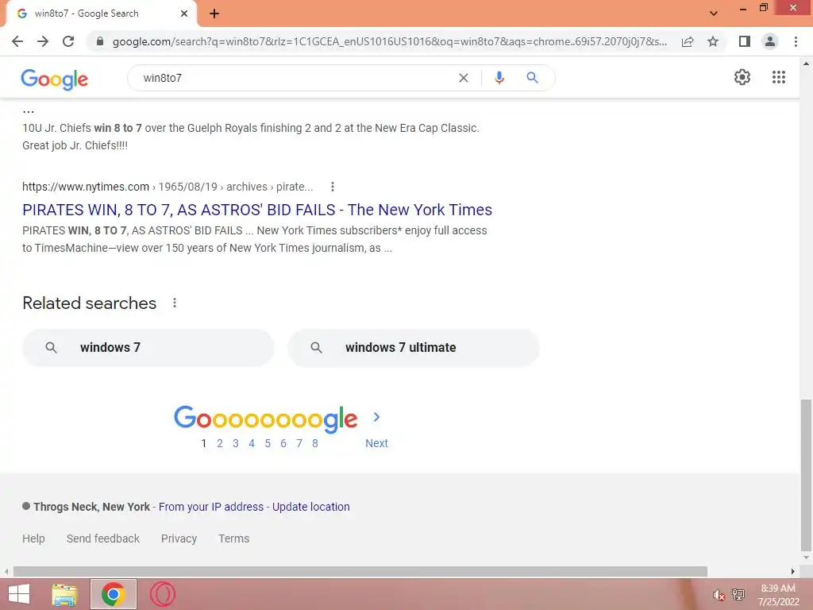Select the win8to7 Google Search tab
Screen dimensions: 813x610
tap(101, 14)
